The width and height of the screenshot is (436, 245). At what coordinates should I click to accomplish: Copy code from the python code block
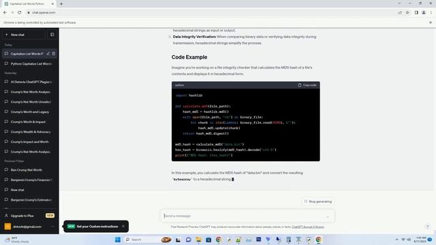pyautogui.click(x=307, y=85)
